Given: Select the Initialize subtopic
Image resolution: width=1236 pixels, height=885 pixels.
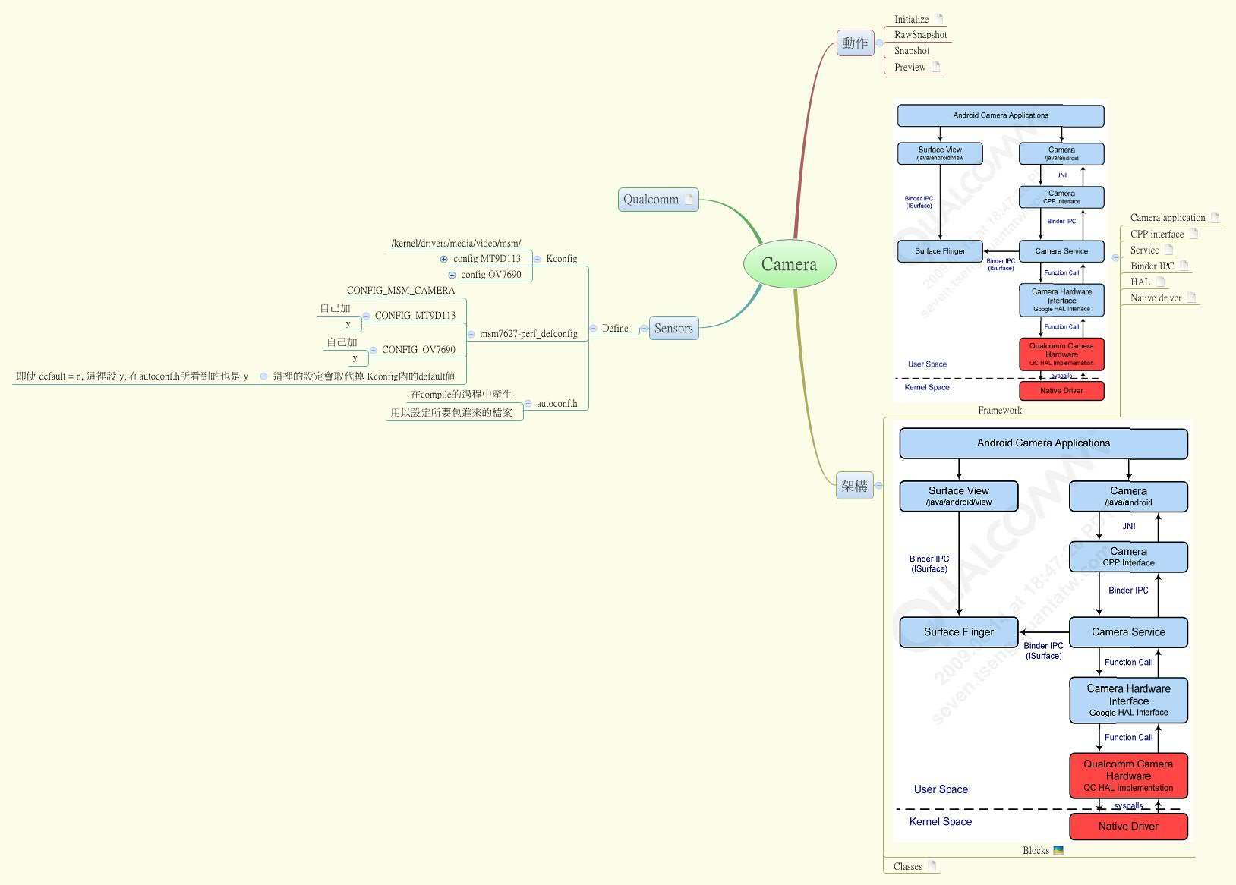Looking at the screenshot, I should (911, 19).
